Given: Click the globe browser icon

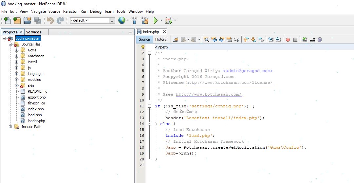Looking at the screenshot, I should [x=122, y=21].
